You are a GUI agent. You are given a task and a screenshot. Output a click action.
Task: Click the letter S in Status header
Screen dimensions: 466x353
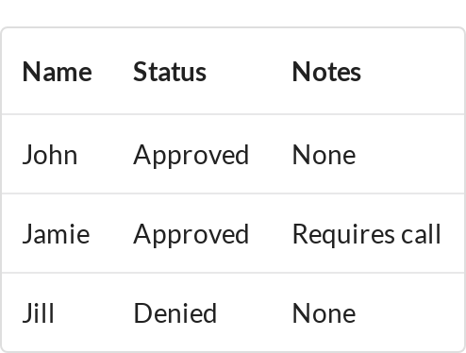141,72
